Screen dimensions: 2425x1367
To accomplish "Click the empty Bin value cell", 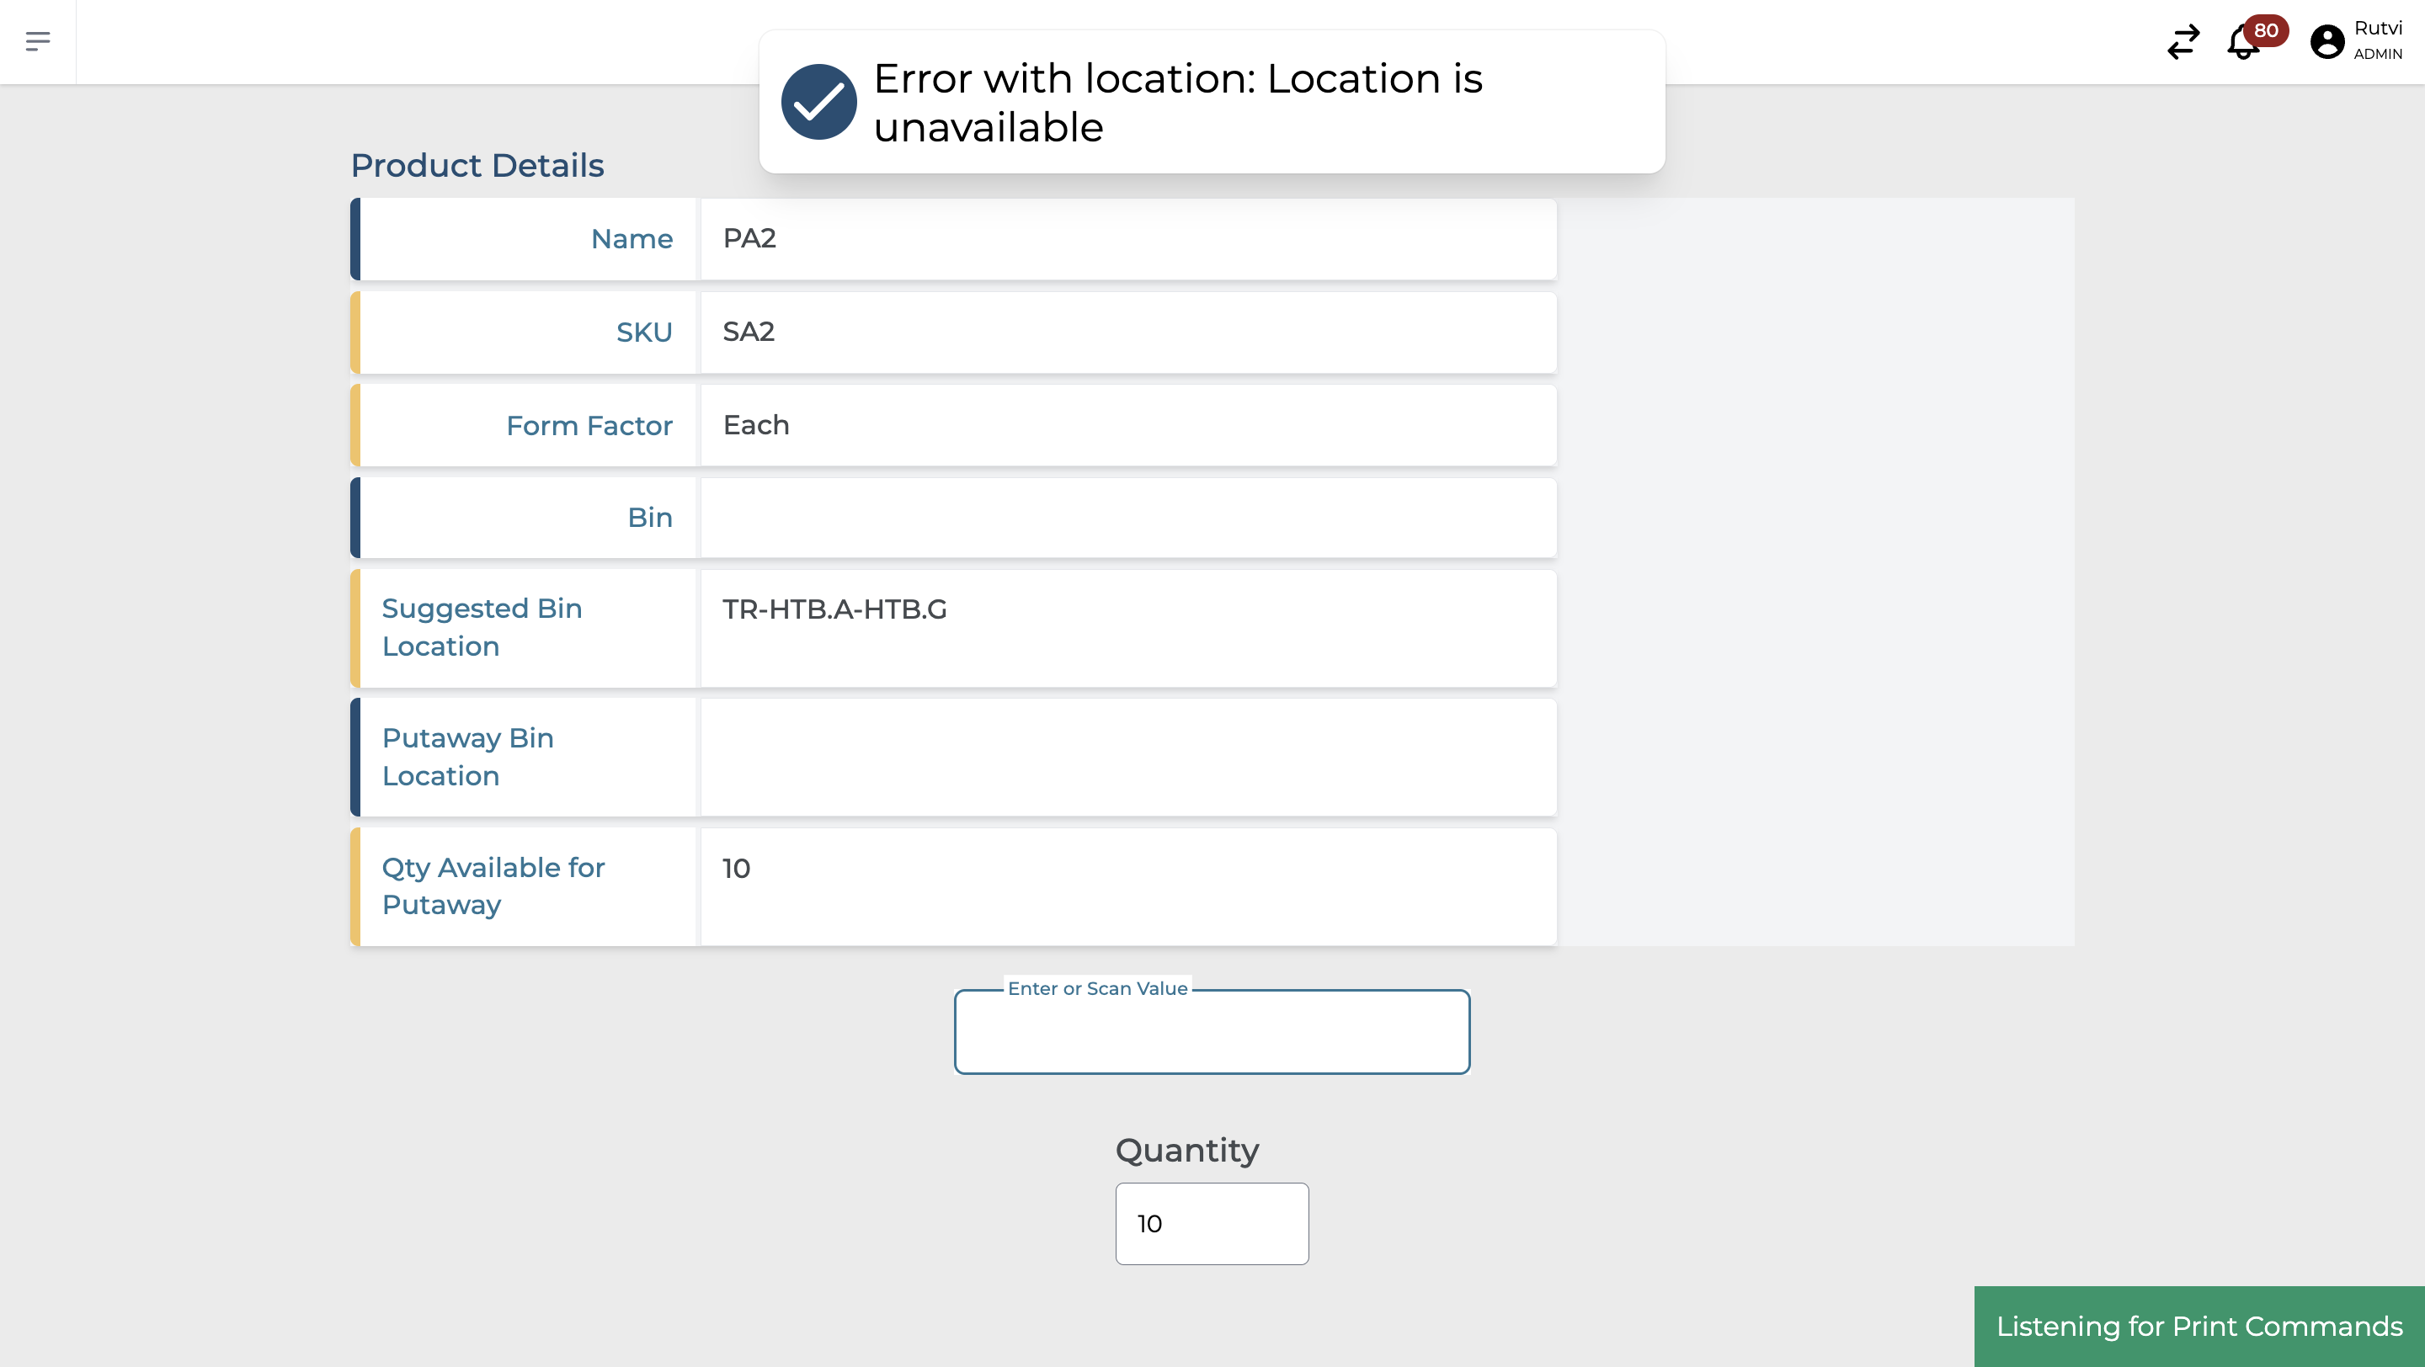I will pyautogui.click(x=1127, y=518).
